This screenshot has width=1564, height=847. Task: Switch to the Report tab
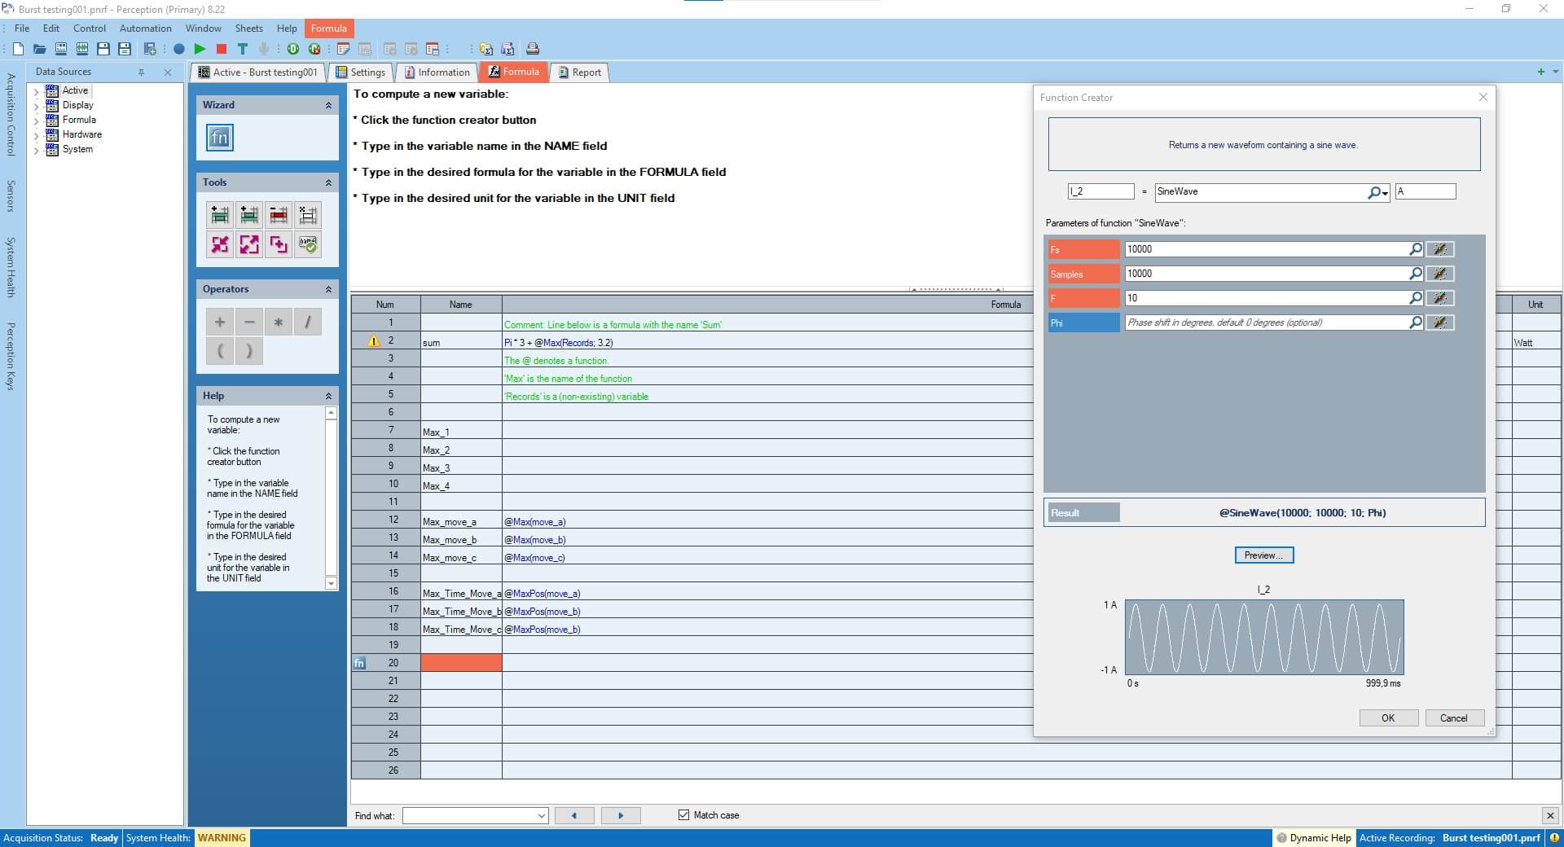(x=580, y=72)
